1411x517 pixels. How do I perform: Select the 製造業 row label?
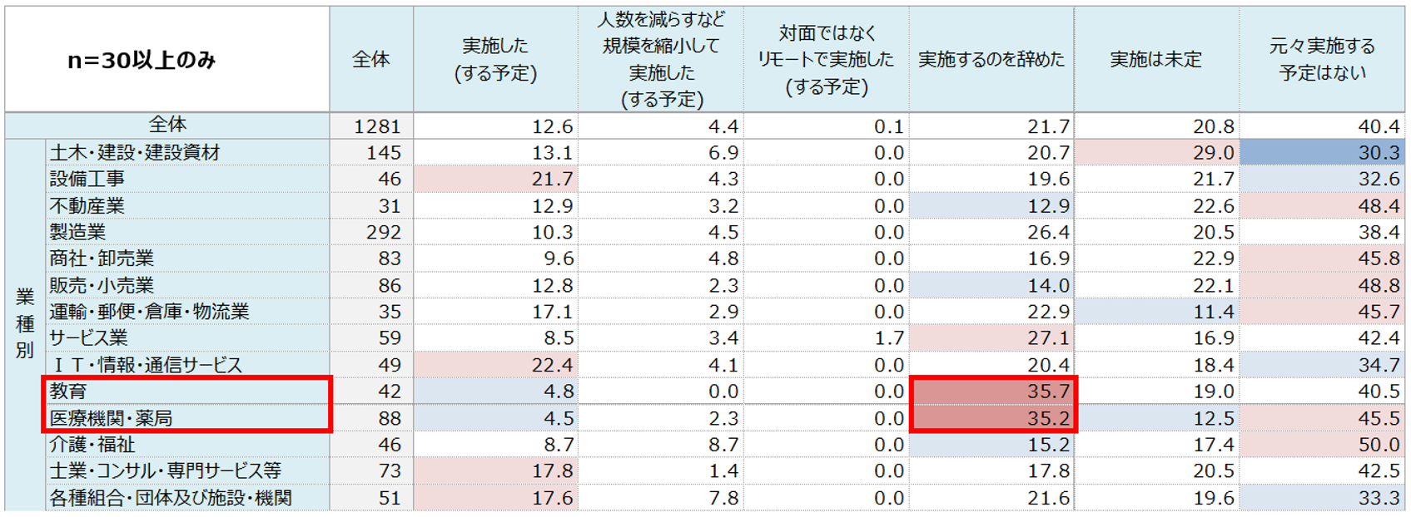point(77,232)
